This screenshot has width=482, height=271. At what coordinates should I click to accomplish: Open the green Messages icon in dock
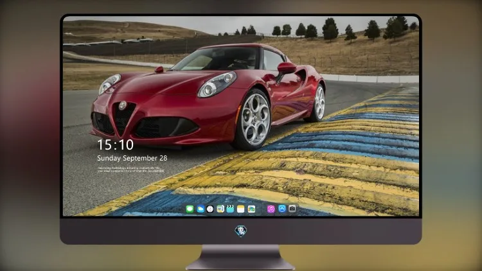[x=190, y=209]
